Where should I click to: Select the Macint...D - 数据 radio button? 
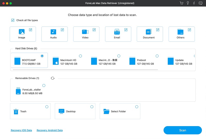(119, 56)
